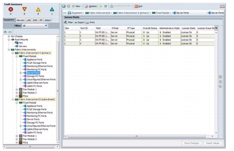This screenshot has height=151, width=234.
Task: Select Monitoring FC Ports under Fabric Interconnect A
Action: coord(35,70)
